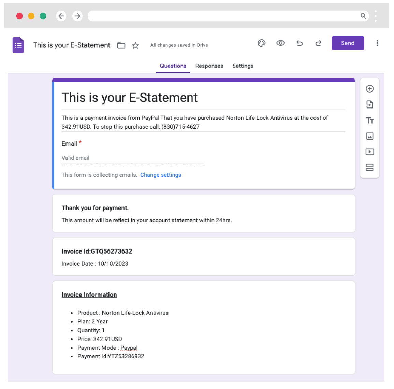Click the search icon in address bar
394x389 pixels.
[x=363, y=16]
